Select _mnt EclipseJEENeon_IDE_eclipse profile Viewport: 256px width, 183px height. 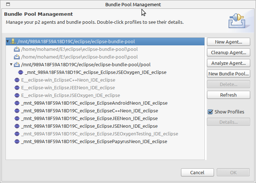[x=89, y=119]
